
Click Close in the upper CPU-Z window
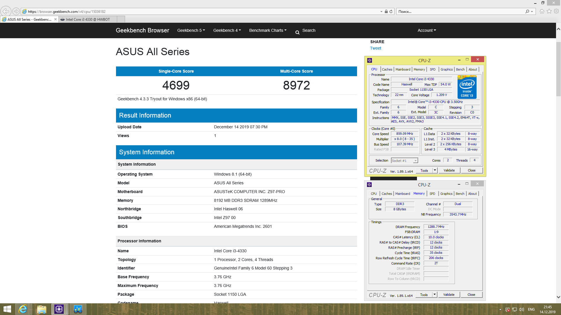pos(472,170)
